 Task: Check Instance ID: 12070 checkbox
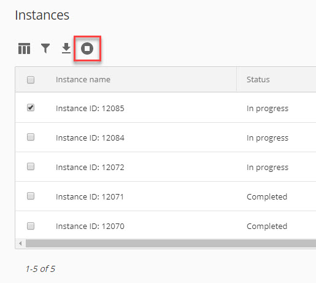tap(31, 226)
